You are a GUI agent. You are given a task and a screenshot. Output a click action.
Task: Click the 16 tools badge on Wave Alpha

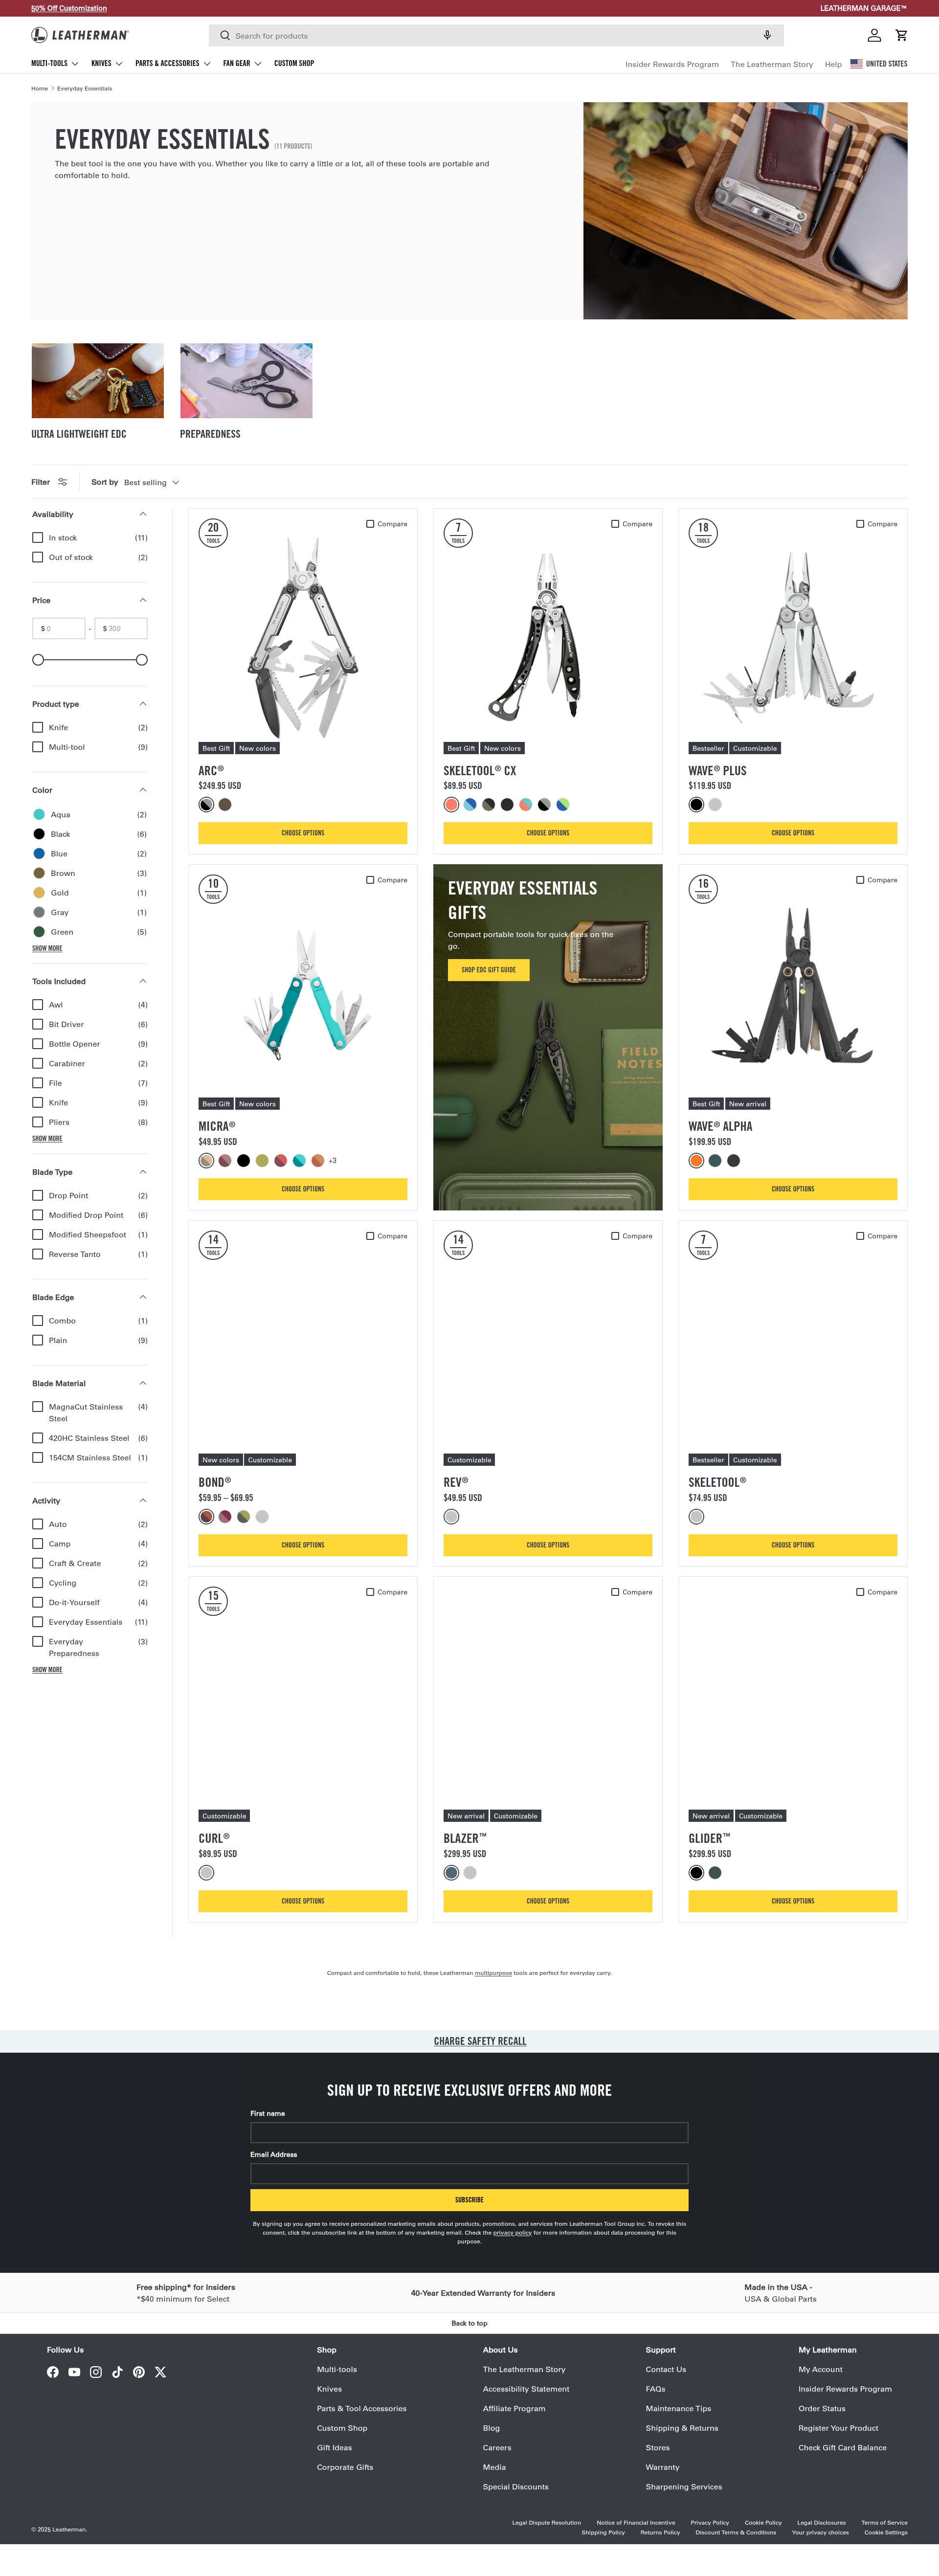703,889
